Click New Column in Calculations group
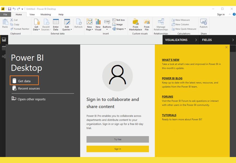The image size is (236, 163). point(180,24)
